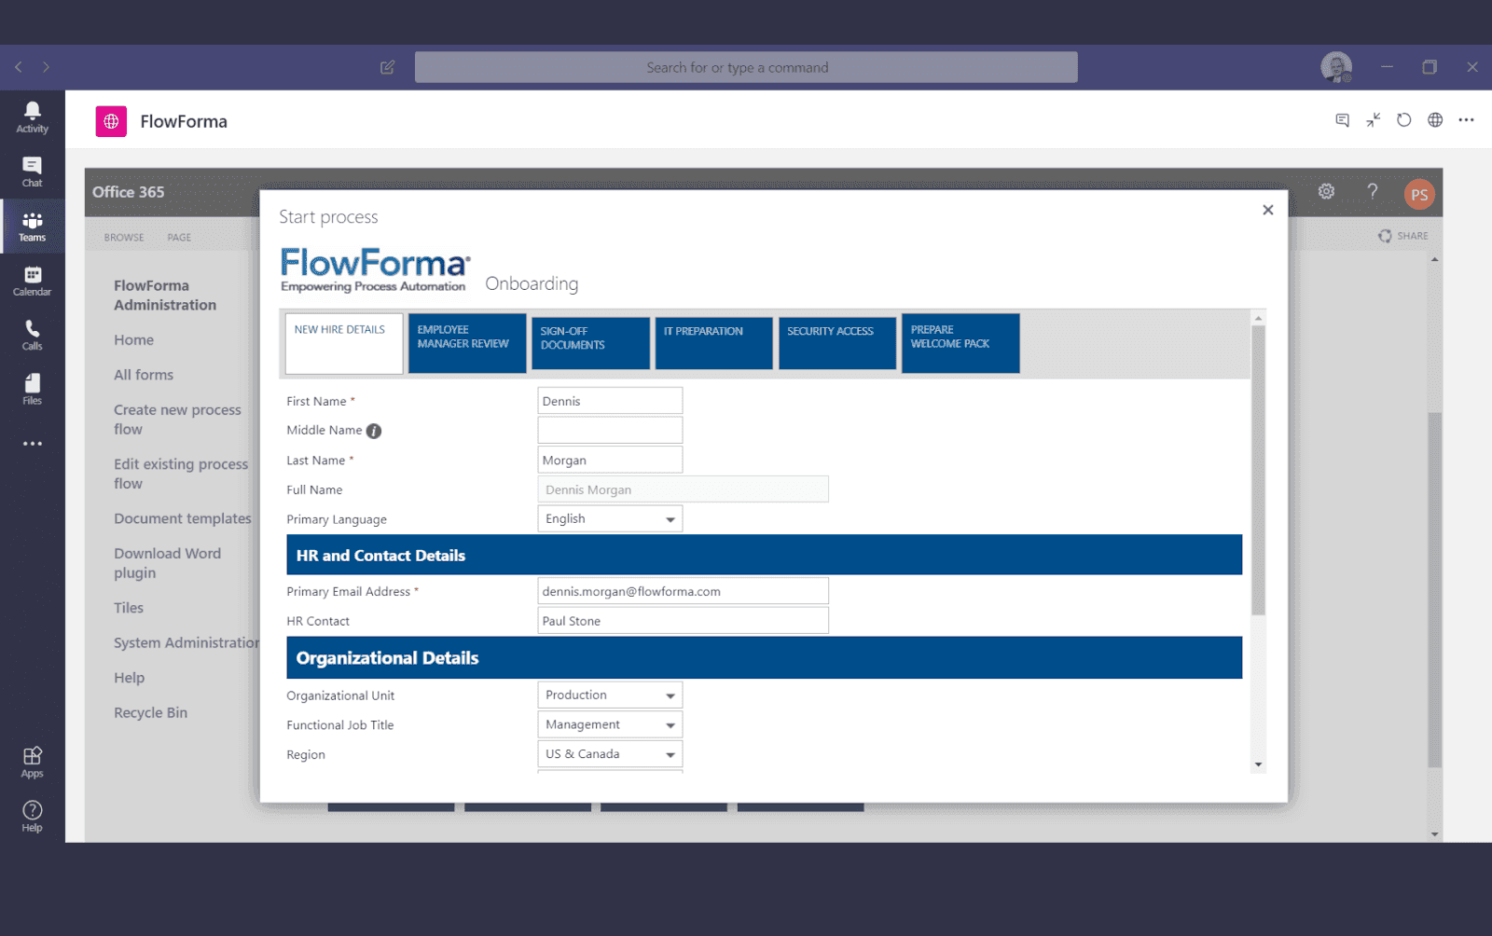This screenshot has width=1492, height=936.
Task: Click the Share button
Action: coord(1402,235)
